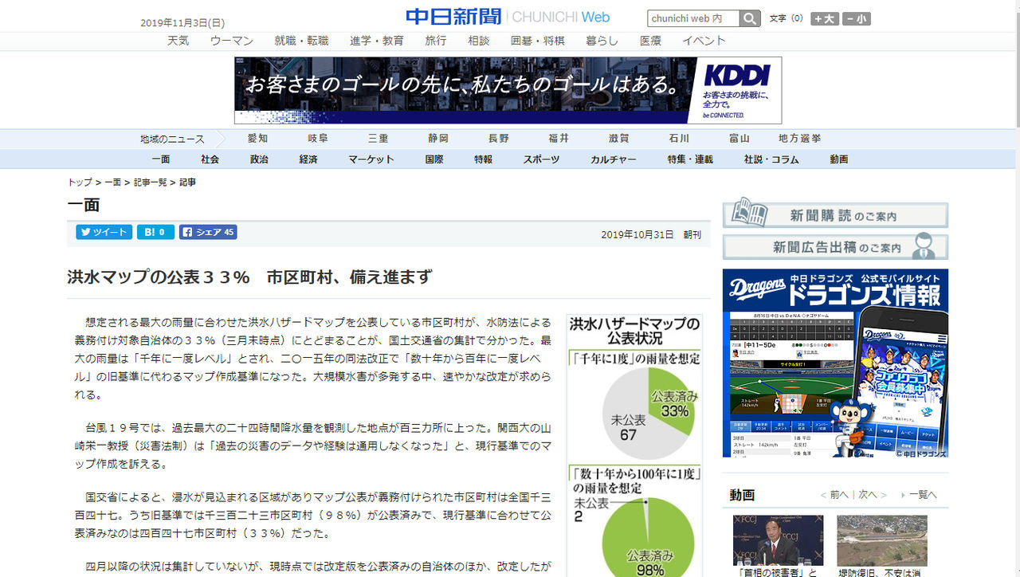Open 暮らし menu item
1020x577 pixels.
(x=602, y=41)
